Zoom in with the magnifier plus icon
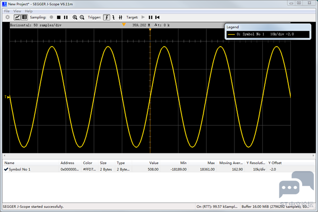The image size is (318, 212). pyautogui.click(x=75, y=17)
